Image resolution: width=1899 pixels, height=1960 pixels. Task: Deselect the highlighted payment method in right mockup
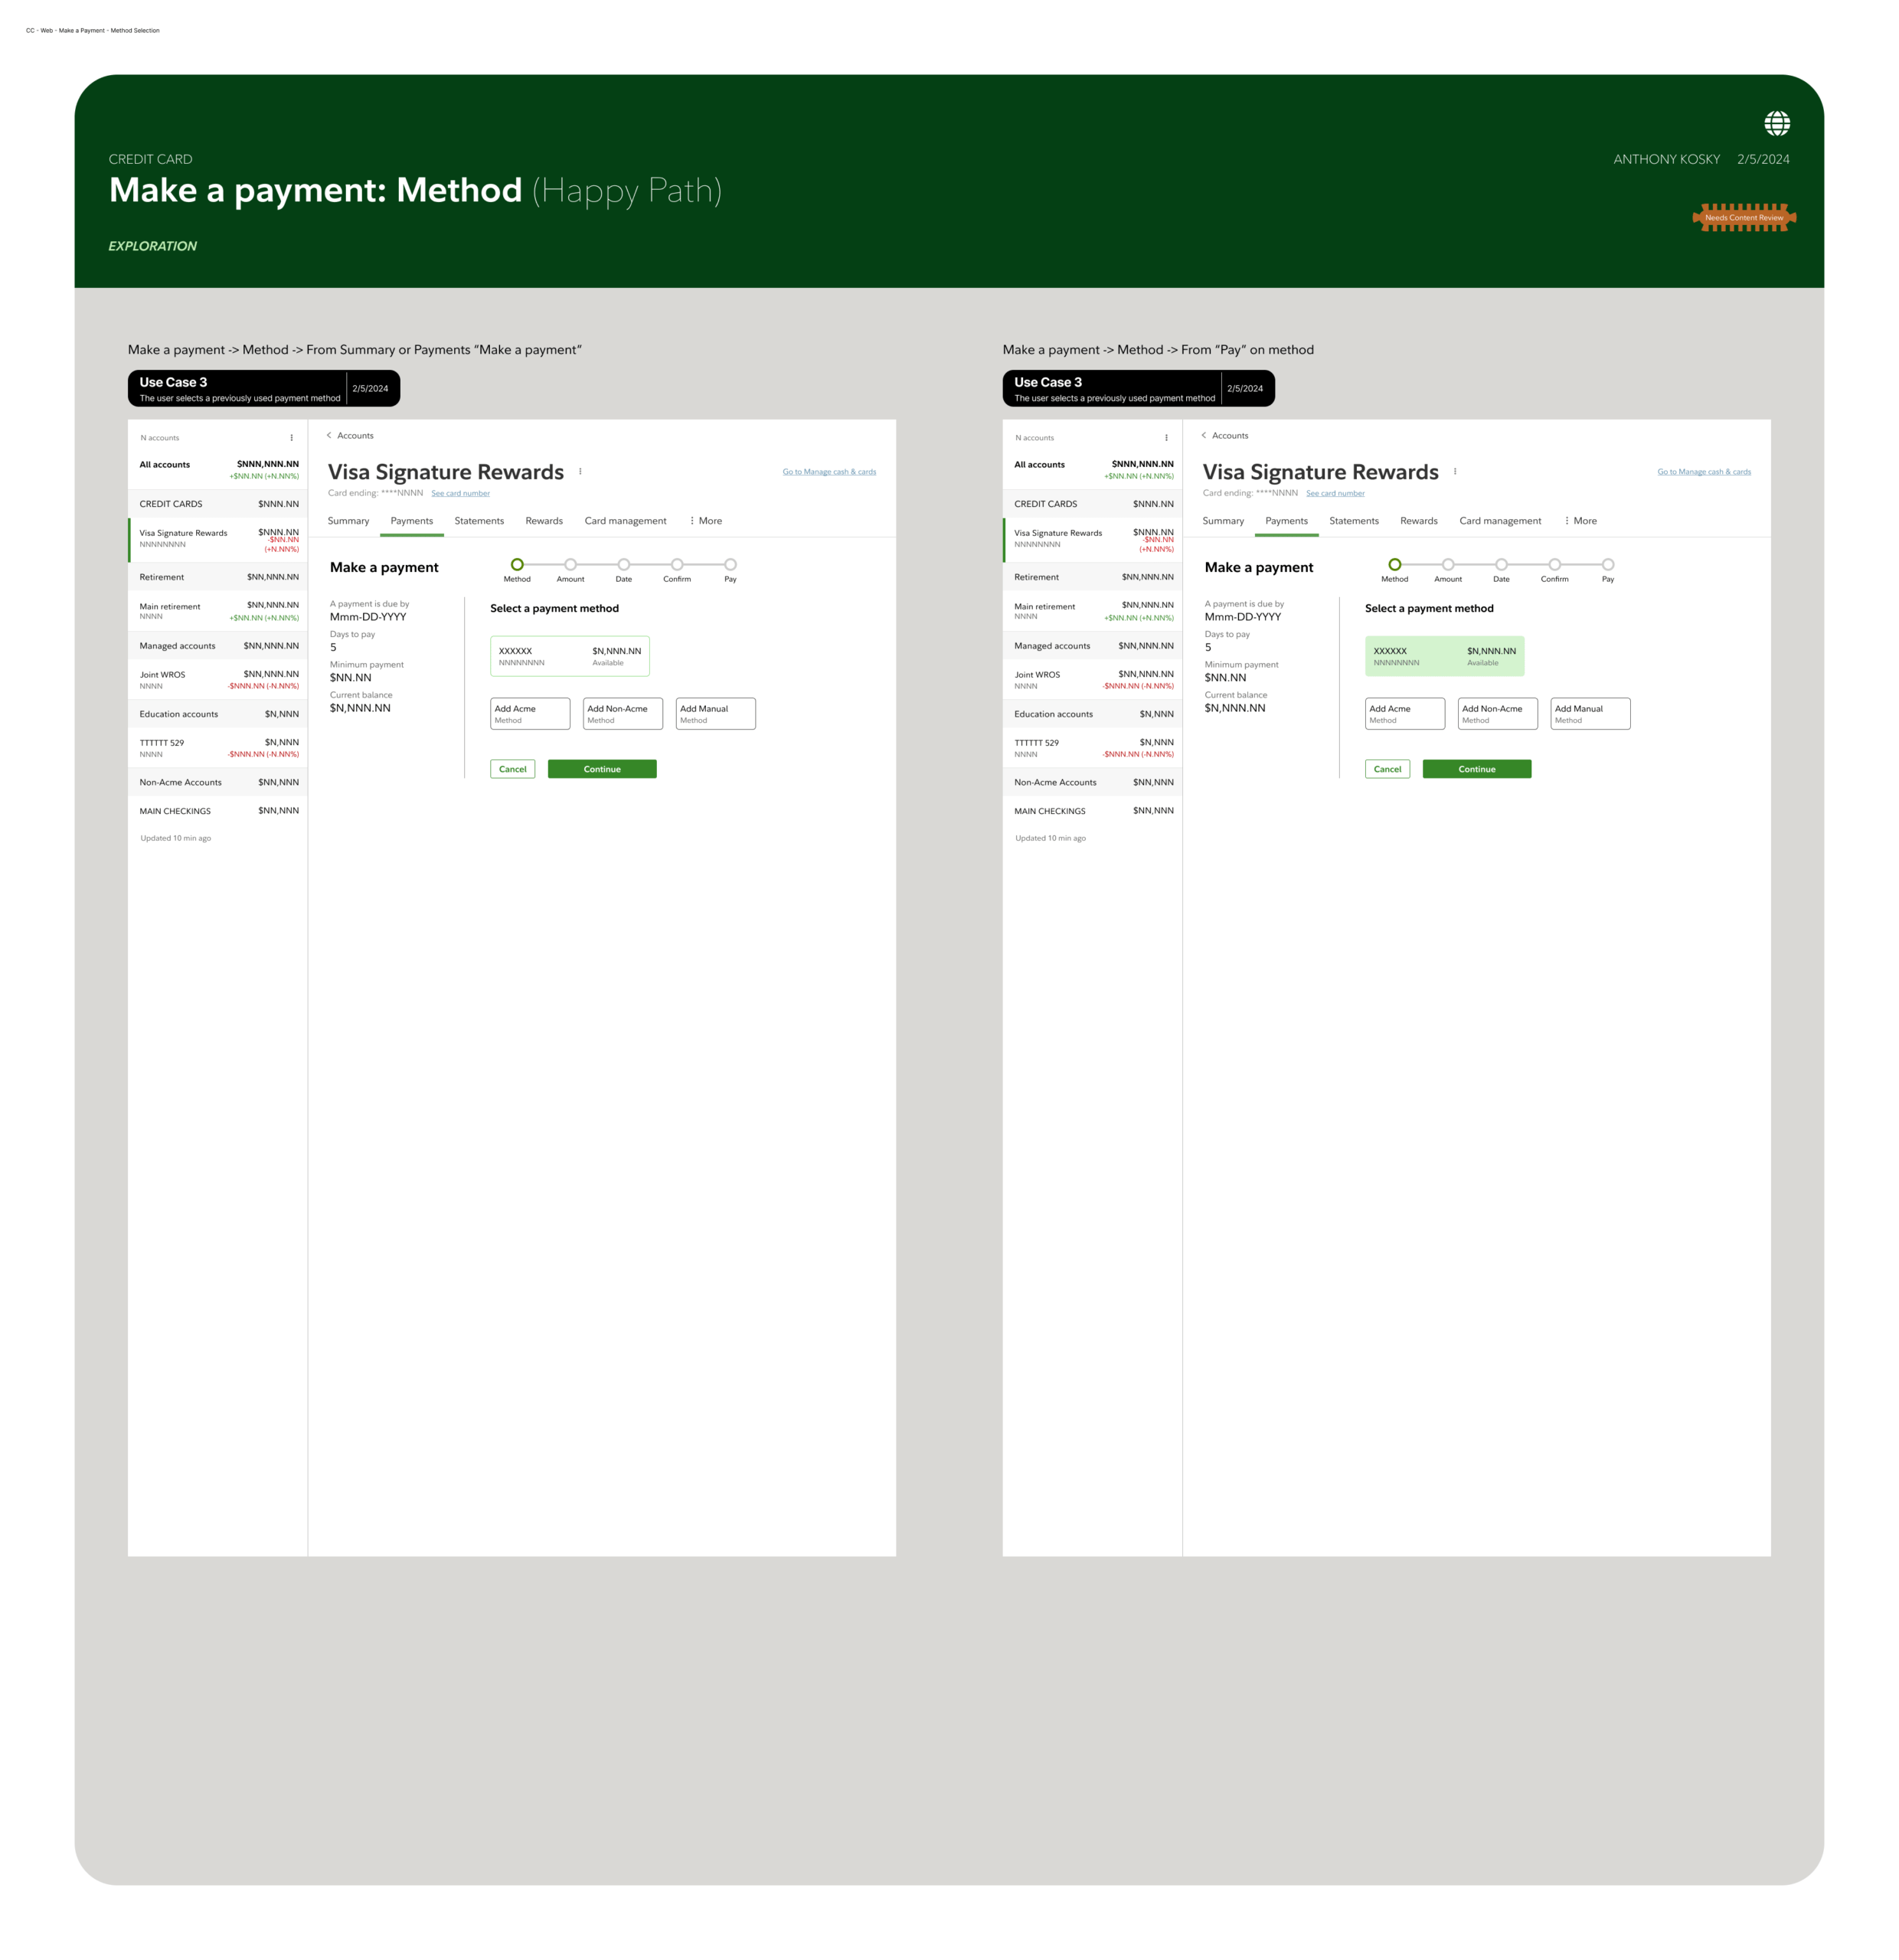pyautogui.click(x=1445, y=655)
